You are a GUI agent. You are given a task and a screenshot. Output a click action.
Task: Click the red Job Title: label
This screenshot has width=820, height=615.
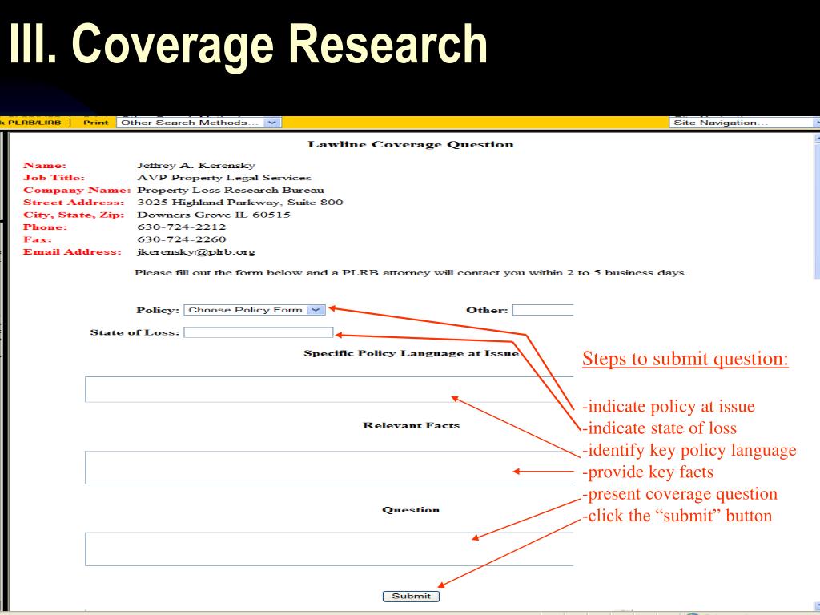pos(54,178)
